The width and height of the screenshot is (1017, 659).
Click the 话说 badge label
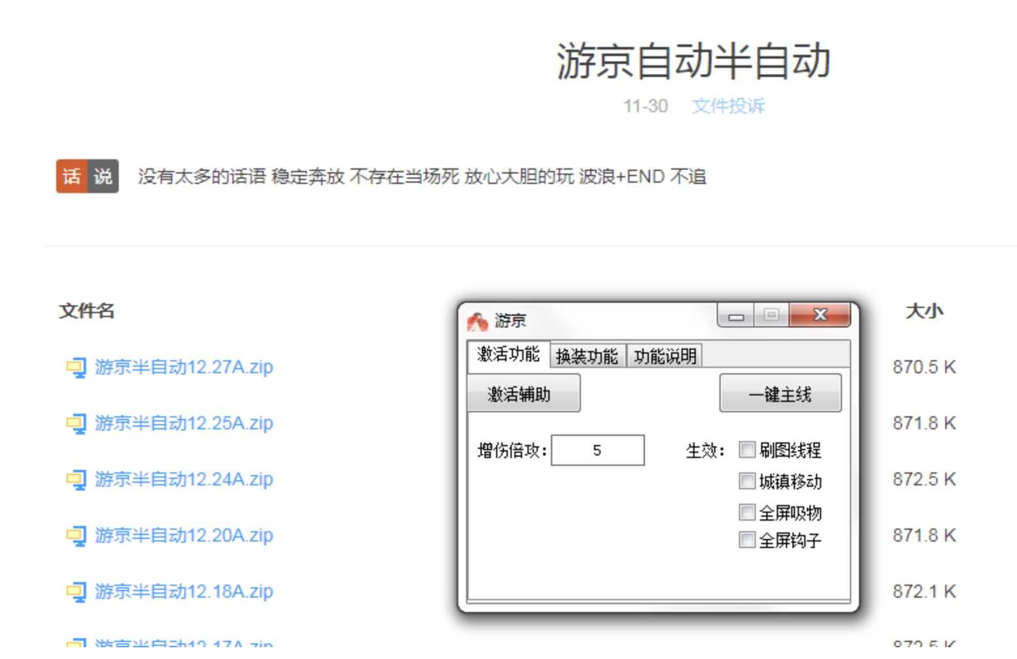[x=87, y=176]
